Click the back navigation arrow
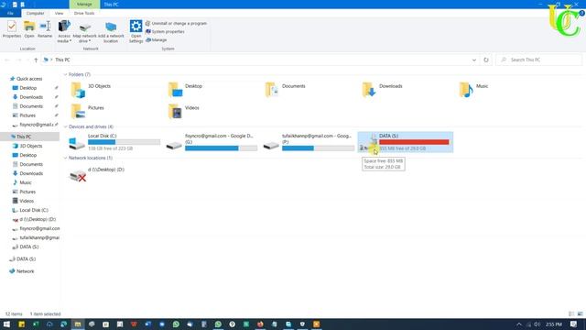This screenshot has width=586, height=330. point(7,60)
